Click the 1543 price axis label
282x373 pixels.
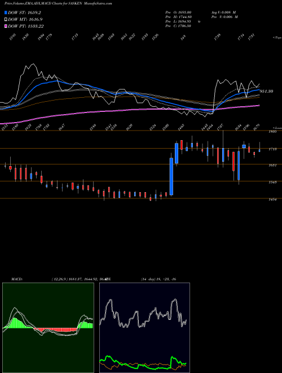tap(272, 182)
